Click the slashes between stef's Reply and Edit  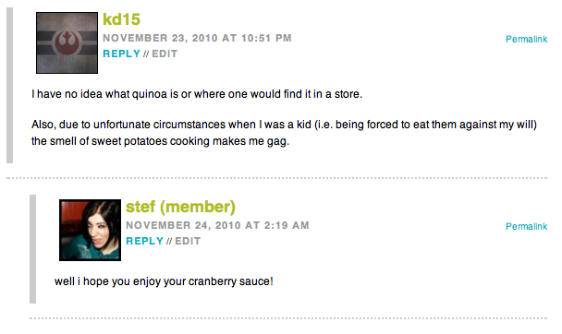click(169, 242)
